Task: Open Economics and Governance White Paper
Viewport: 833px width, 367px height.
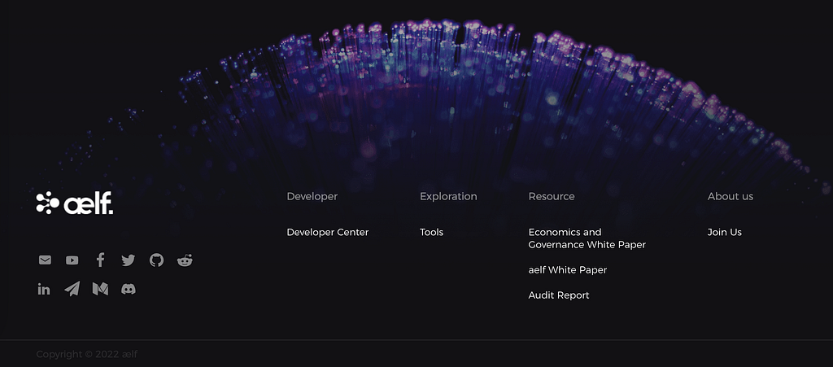Action: [587, 238]
